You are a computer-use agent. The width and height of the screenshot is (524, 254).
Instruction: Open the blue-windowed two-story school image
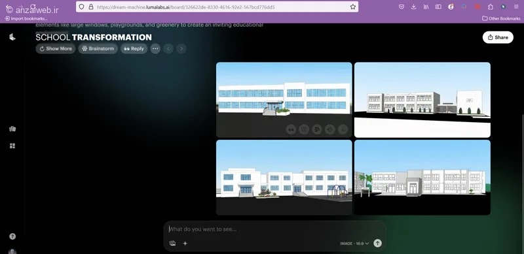tap(284, 100)
